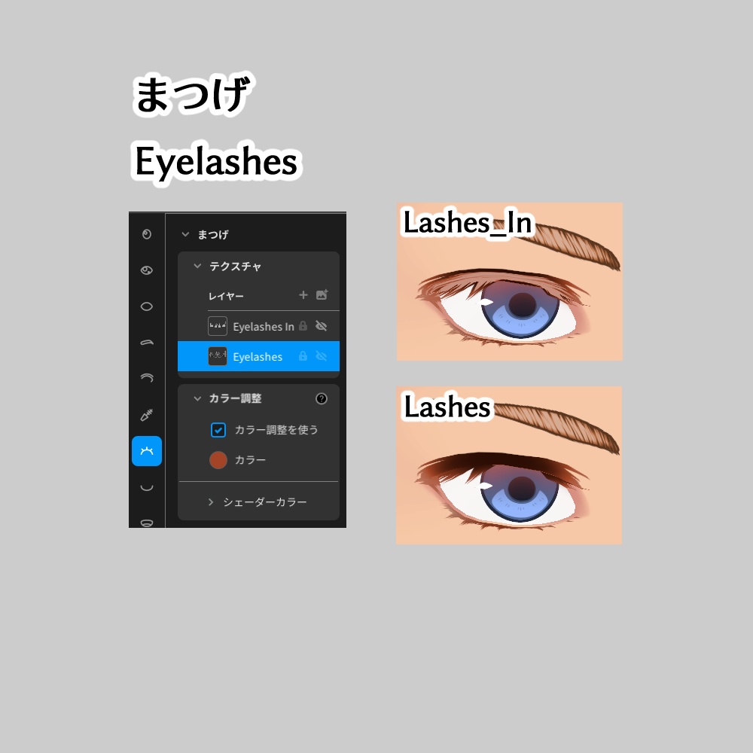
Task: Toggle lock on Eyelashes In layer
Action: point(303,326)
